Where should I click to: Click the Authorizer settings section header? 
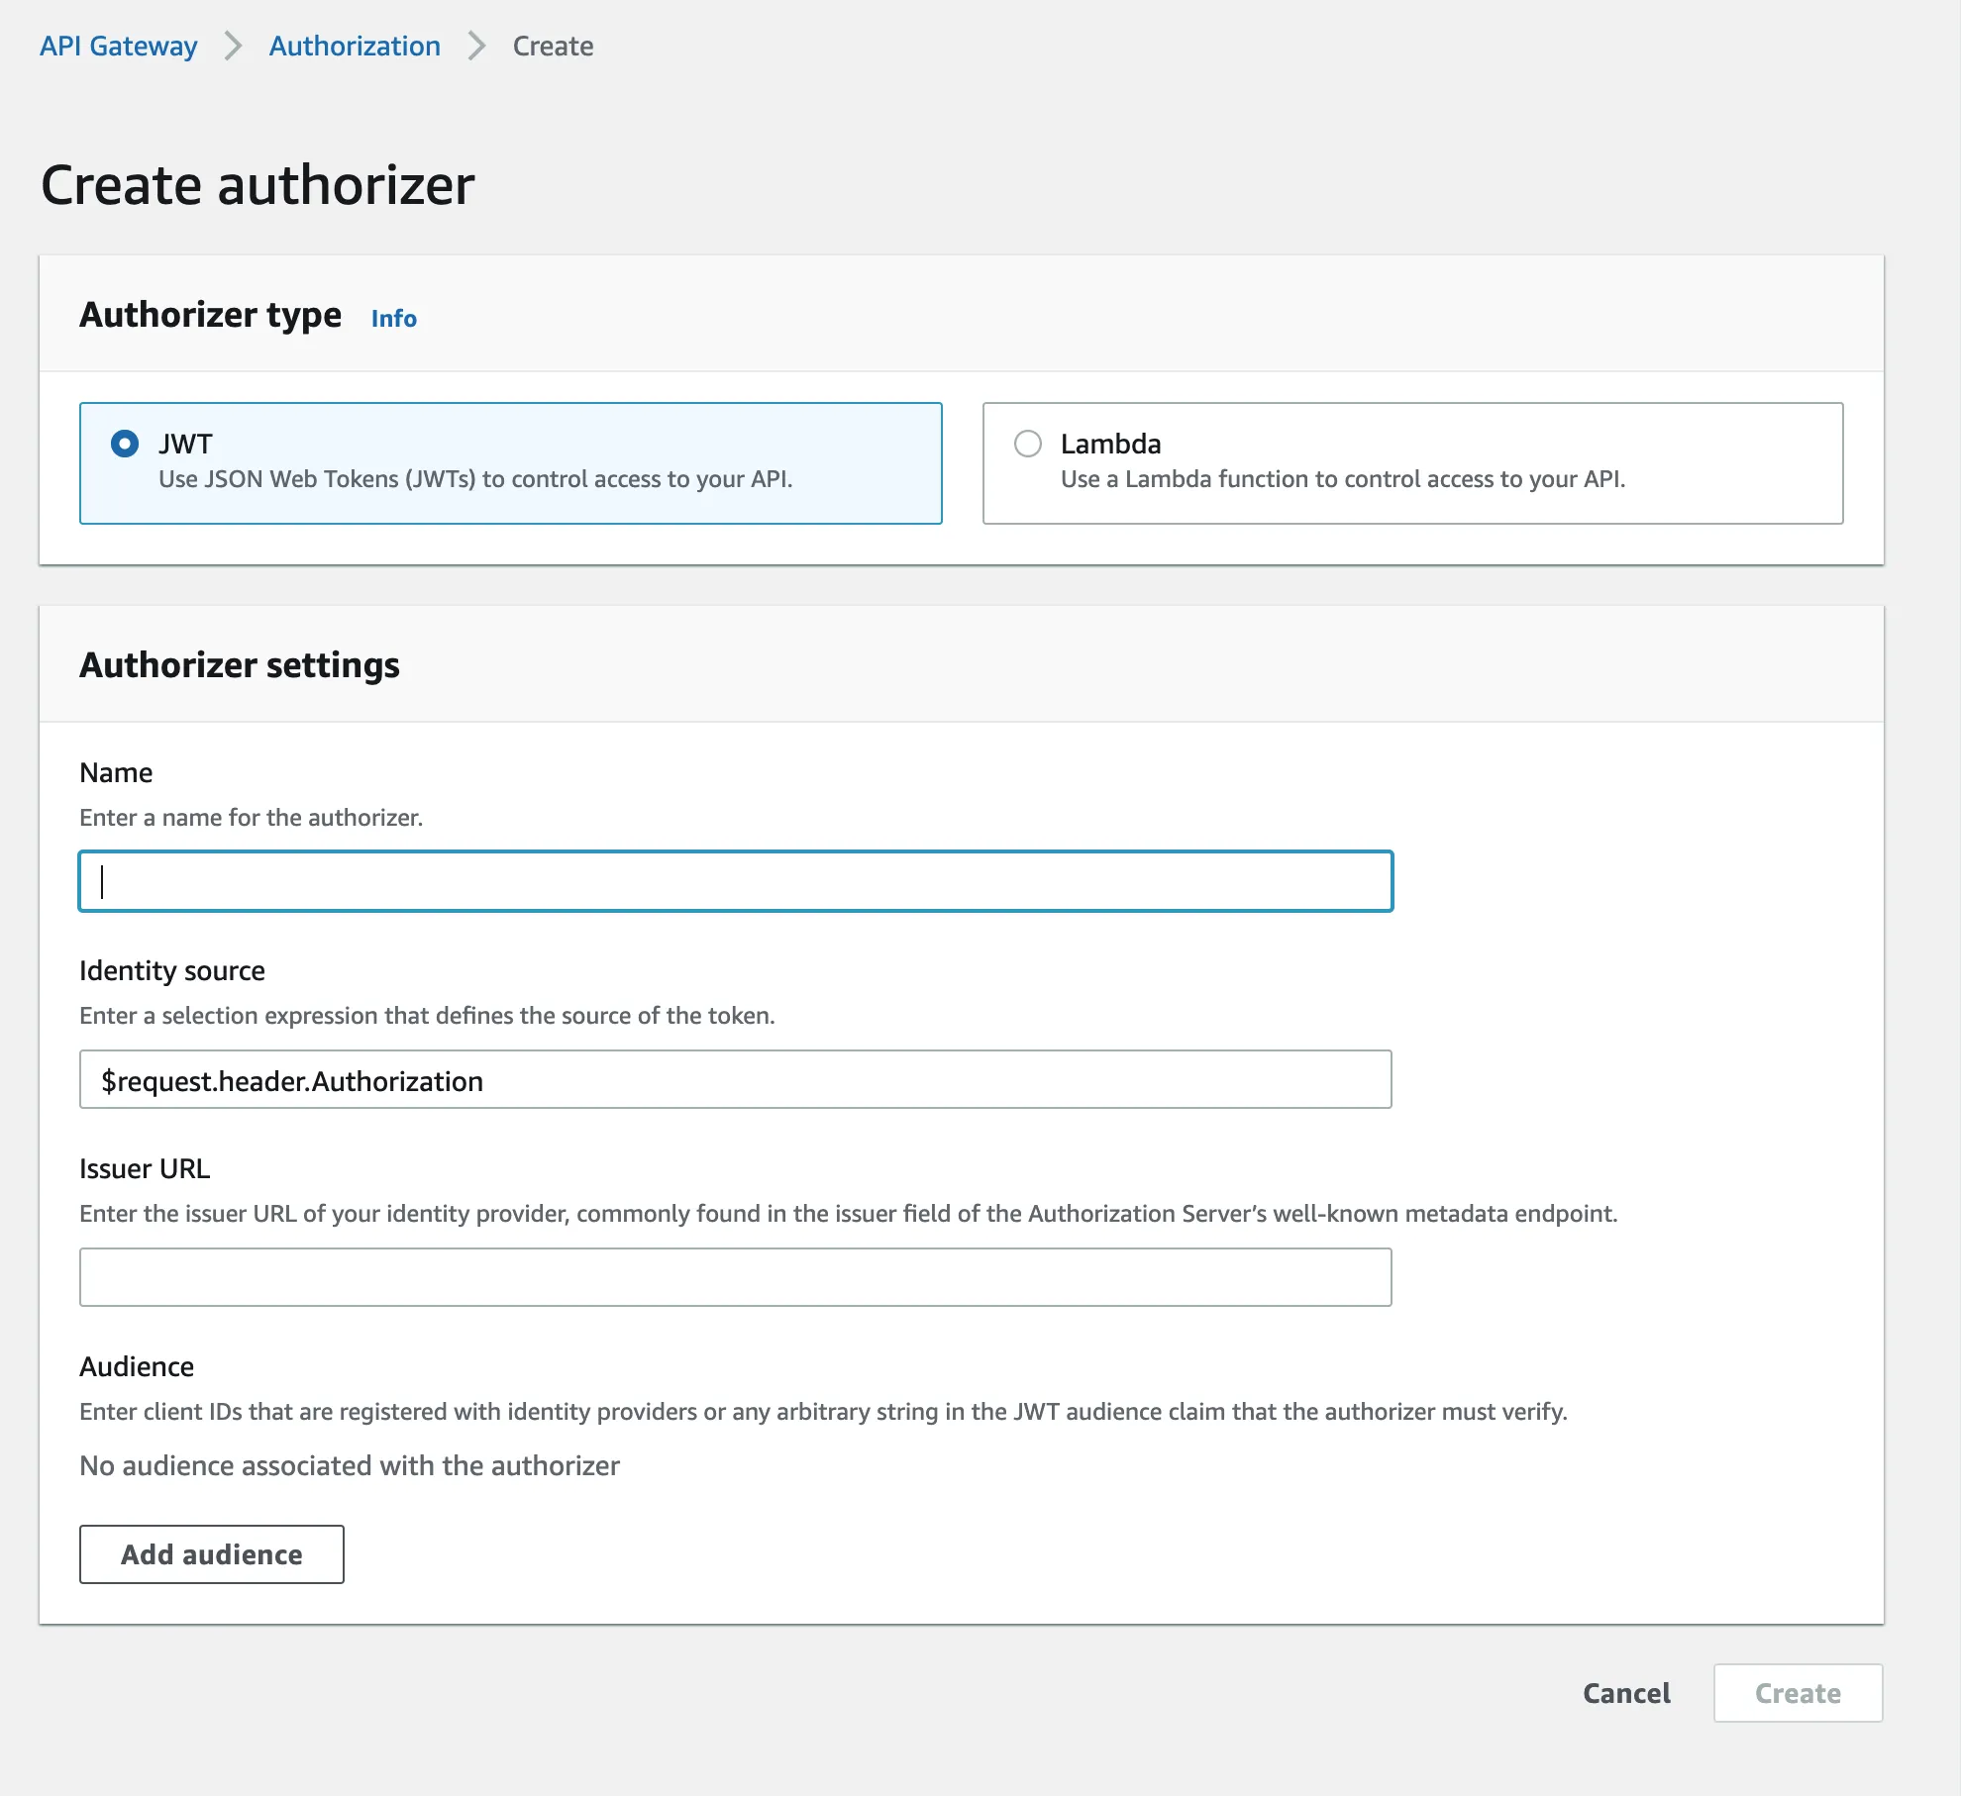point(240,664)
